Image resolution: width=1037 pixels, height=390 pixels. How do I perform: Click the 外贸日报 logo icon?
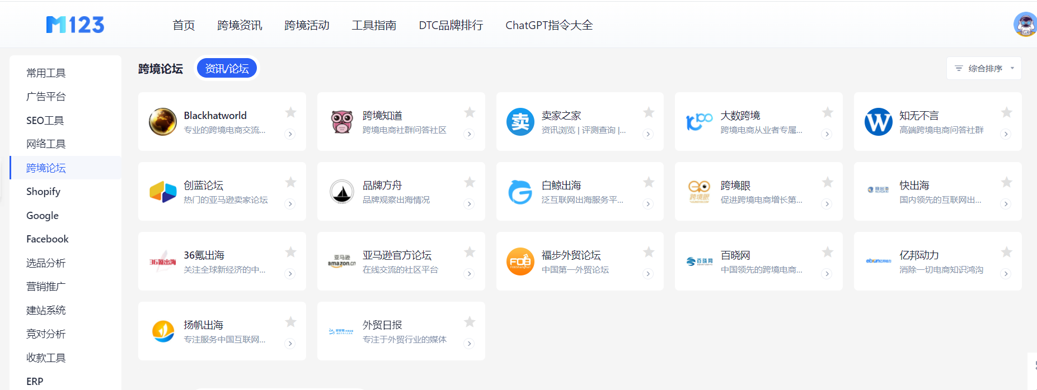[342, 331]
